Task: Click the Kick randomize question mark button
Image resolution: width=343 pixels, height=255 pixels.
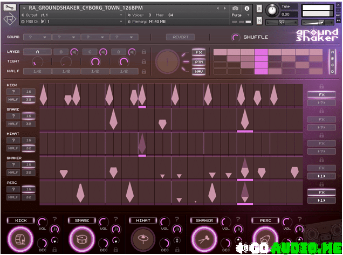Action: tap(13, 92)
